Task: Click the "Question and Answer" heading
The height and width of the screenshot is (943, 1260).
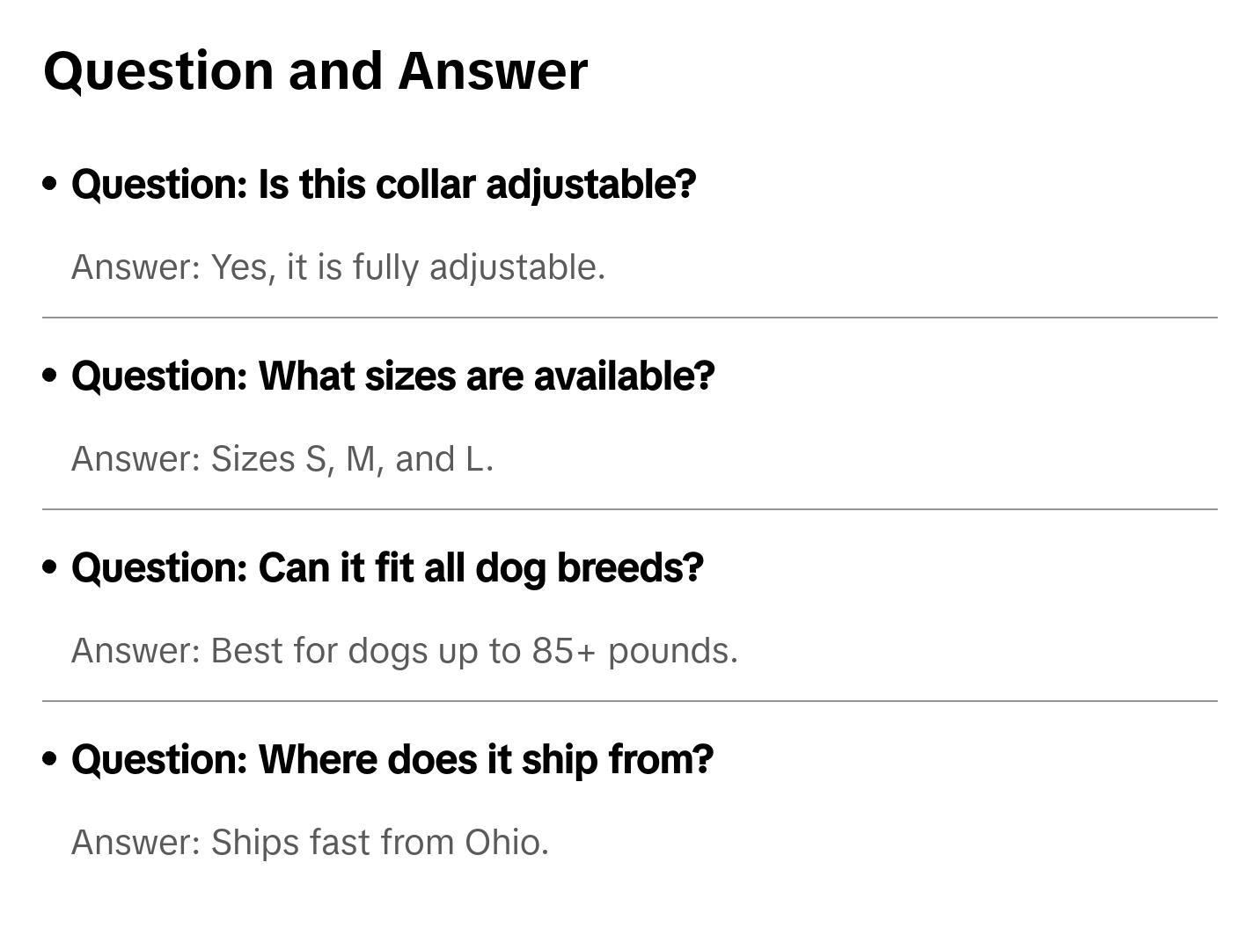Action: click(x=315, y=71)
